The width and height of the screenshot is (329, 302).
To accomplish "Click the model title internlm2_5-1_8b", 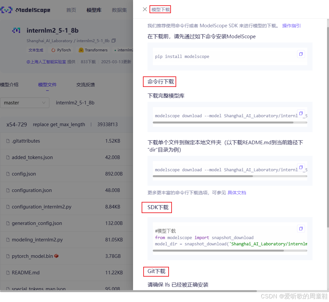I will [x=52, y=30].
